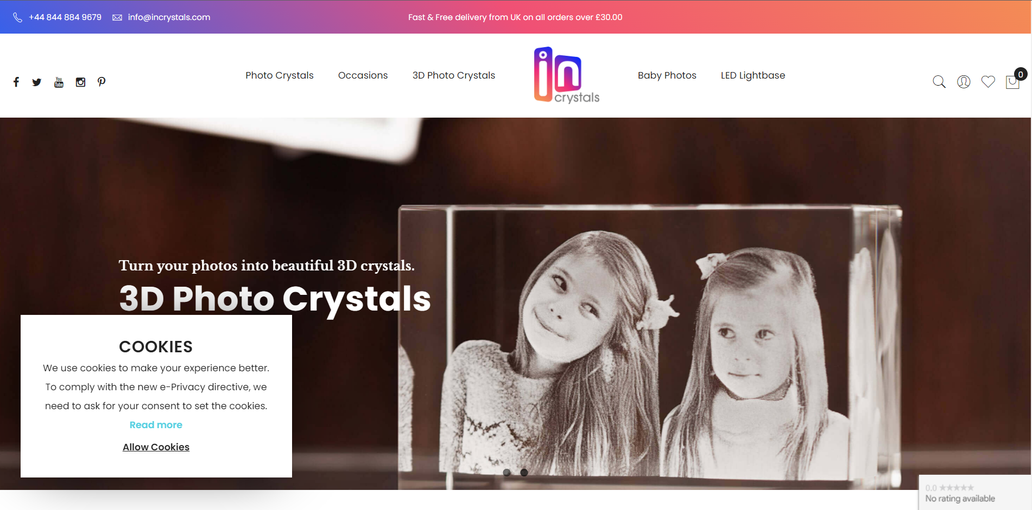Open the Instagram social icon
This screenshot has height=510, width=1032.
point(80,82)
